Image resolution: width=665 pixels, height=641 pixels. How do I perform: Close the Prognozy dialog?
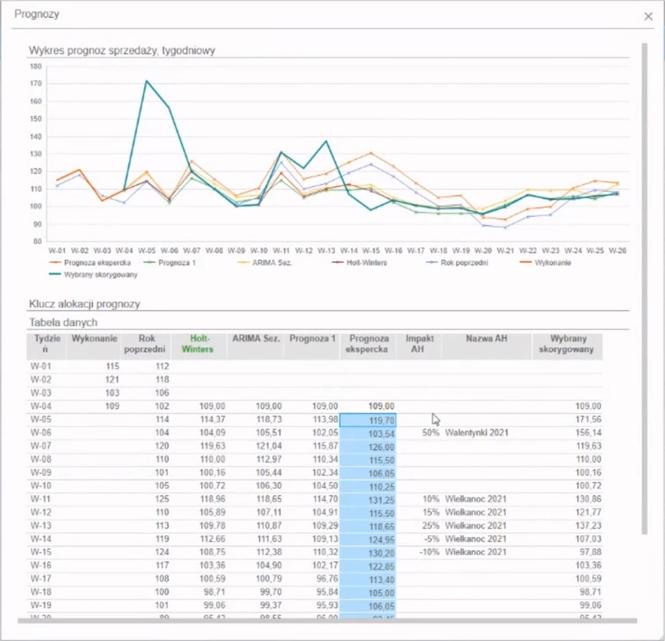pyautogui.click(x=648, y=17)
